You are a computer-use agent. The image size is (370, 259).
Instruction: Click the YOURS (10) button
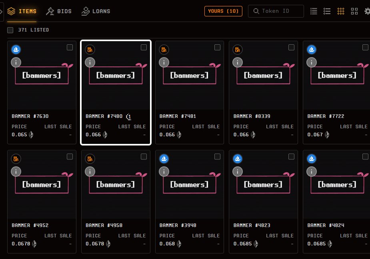[x=223, y=11]
